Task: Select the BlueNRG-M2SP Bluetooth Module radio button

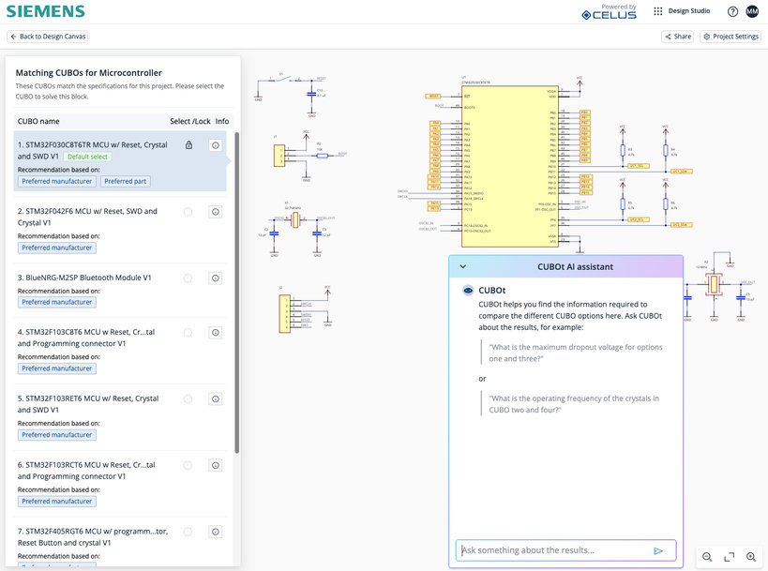Action: click(x=188, y=278)
